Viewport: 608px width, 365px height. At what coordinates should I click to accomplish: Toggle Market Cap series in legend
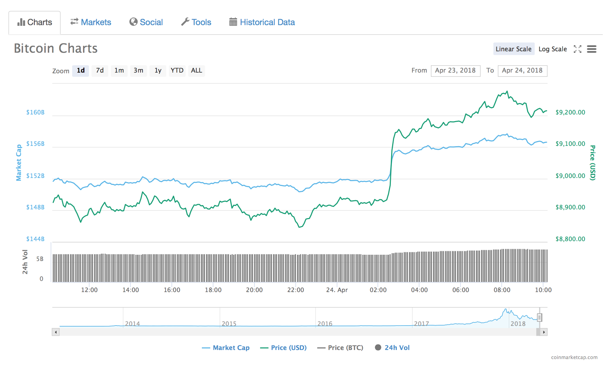click(x=226, y=348)
